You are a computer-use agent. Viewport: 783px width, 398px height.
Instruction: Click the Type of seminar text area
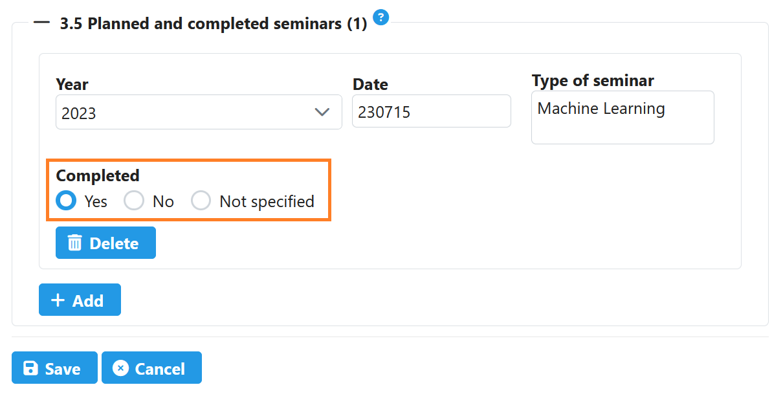click(622, 117)
